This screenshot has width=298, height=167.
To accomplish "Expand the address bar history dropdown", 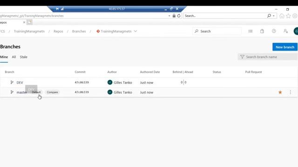I will tap(169, 16).
